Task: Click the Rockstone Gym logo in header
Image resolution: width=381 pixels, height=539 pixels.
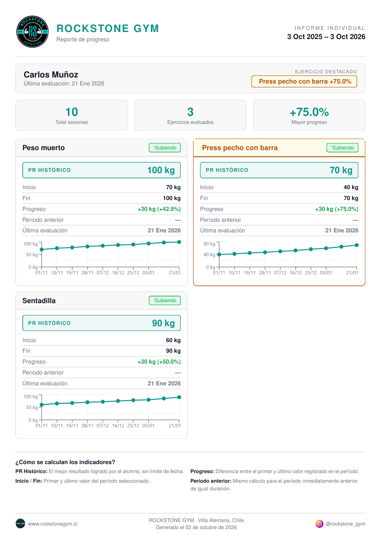Action: pos(33,32)
